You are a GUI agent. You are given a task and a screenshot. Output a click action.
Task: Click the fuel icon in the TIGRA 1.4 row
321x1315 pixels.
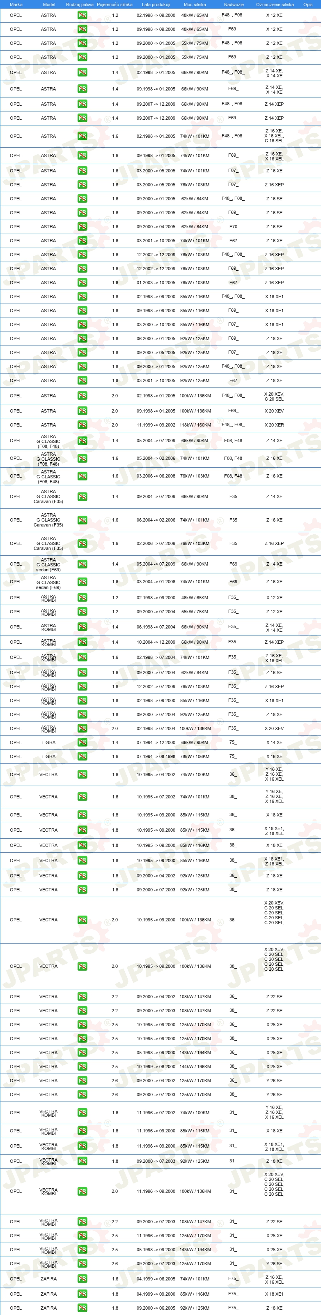[x=82, y=743]
